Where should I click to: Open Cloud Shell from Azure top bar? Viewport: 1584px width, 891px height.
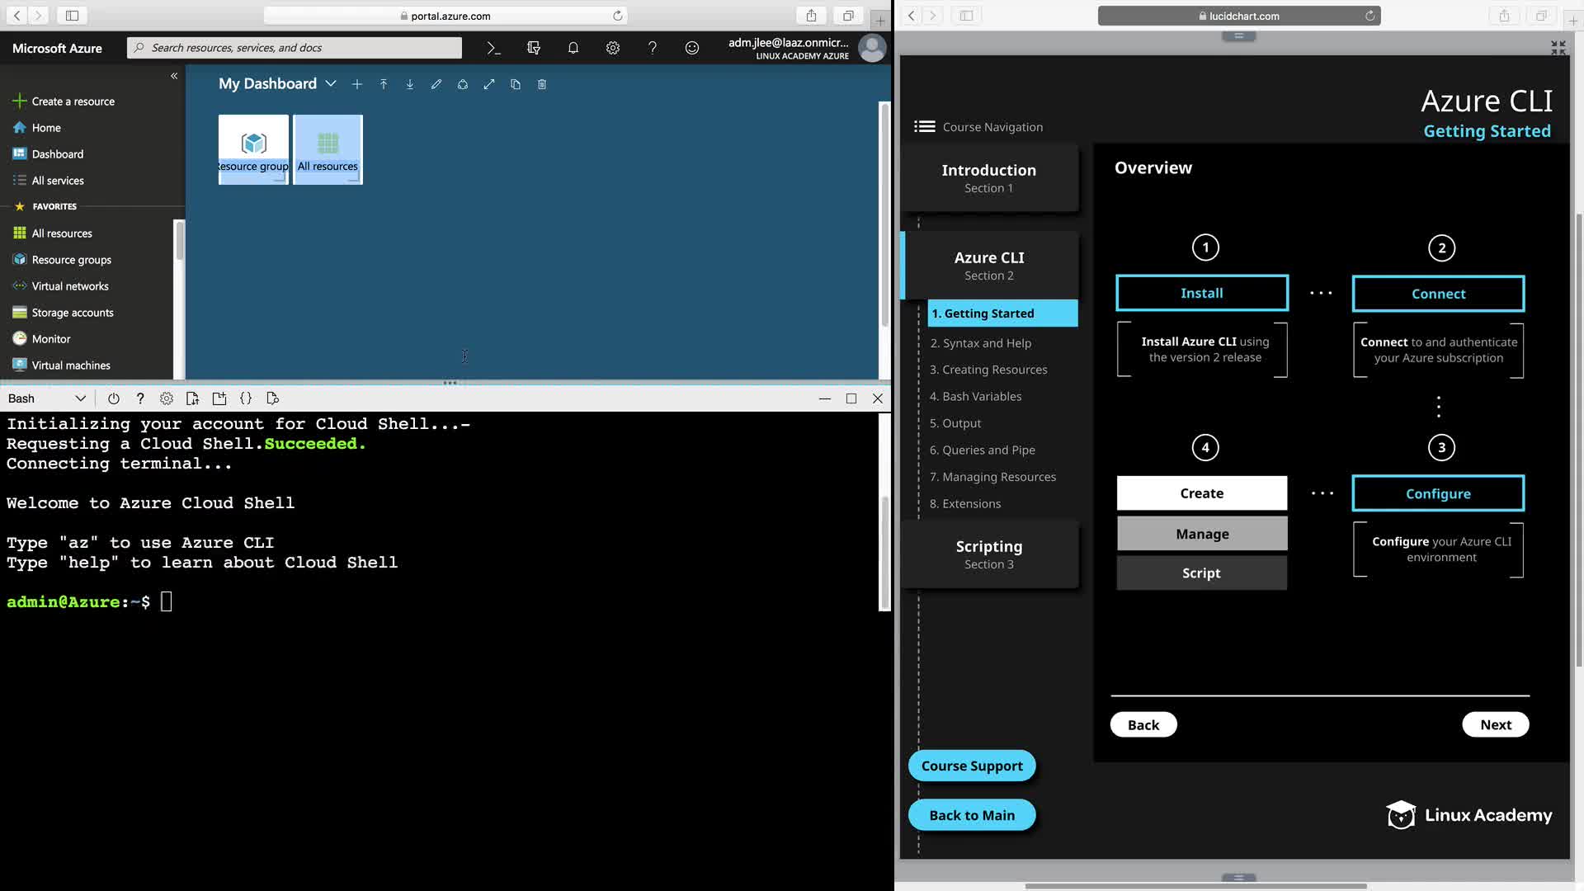pyautogui.click(x=493, y=48)
